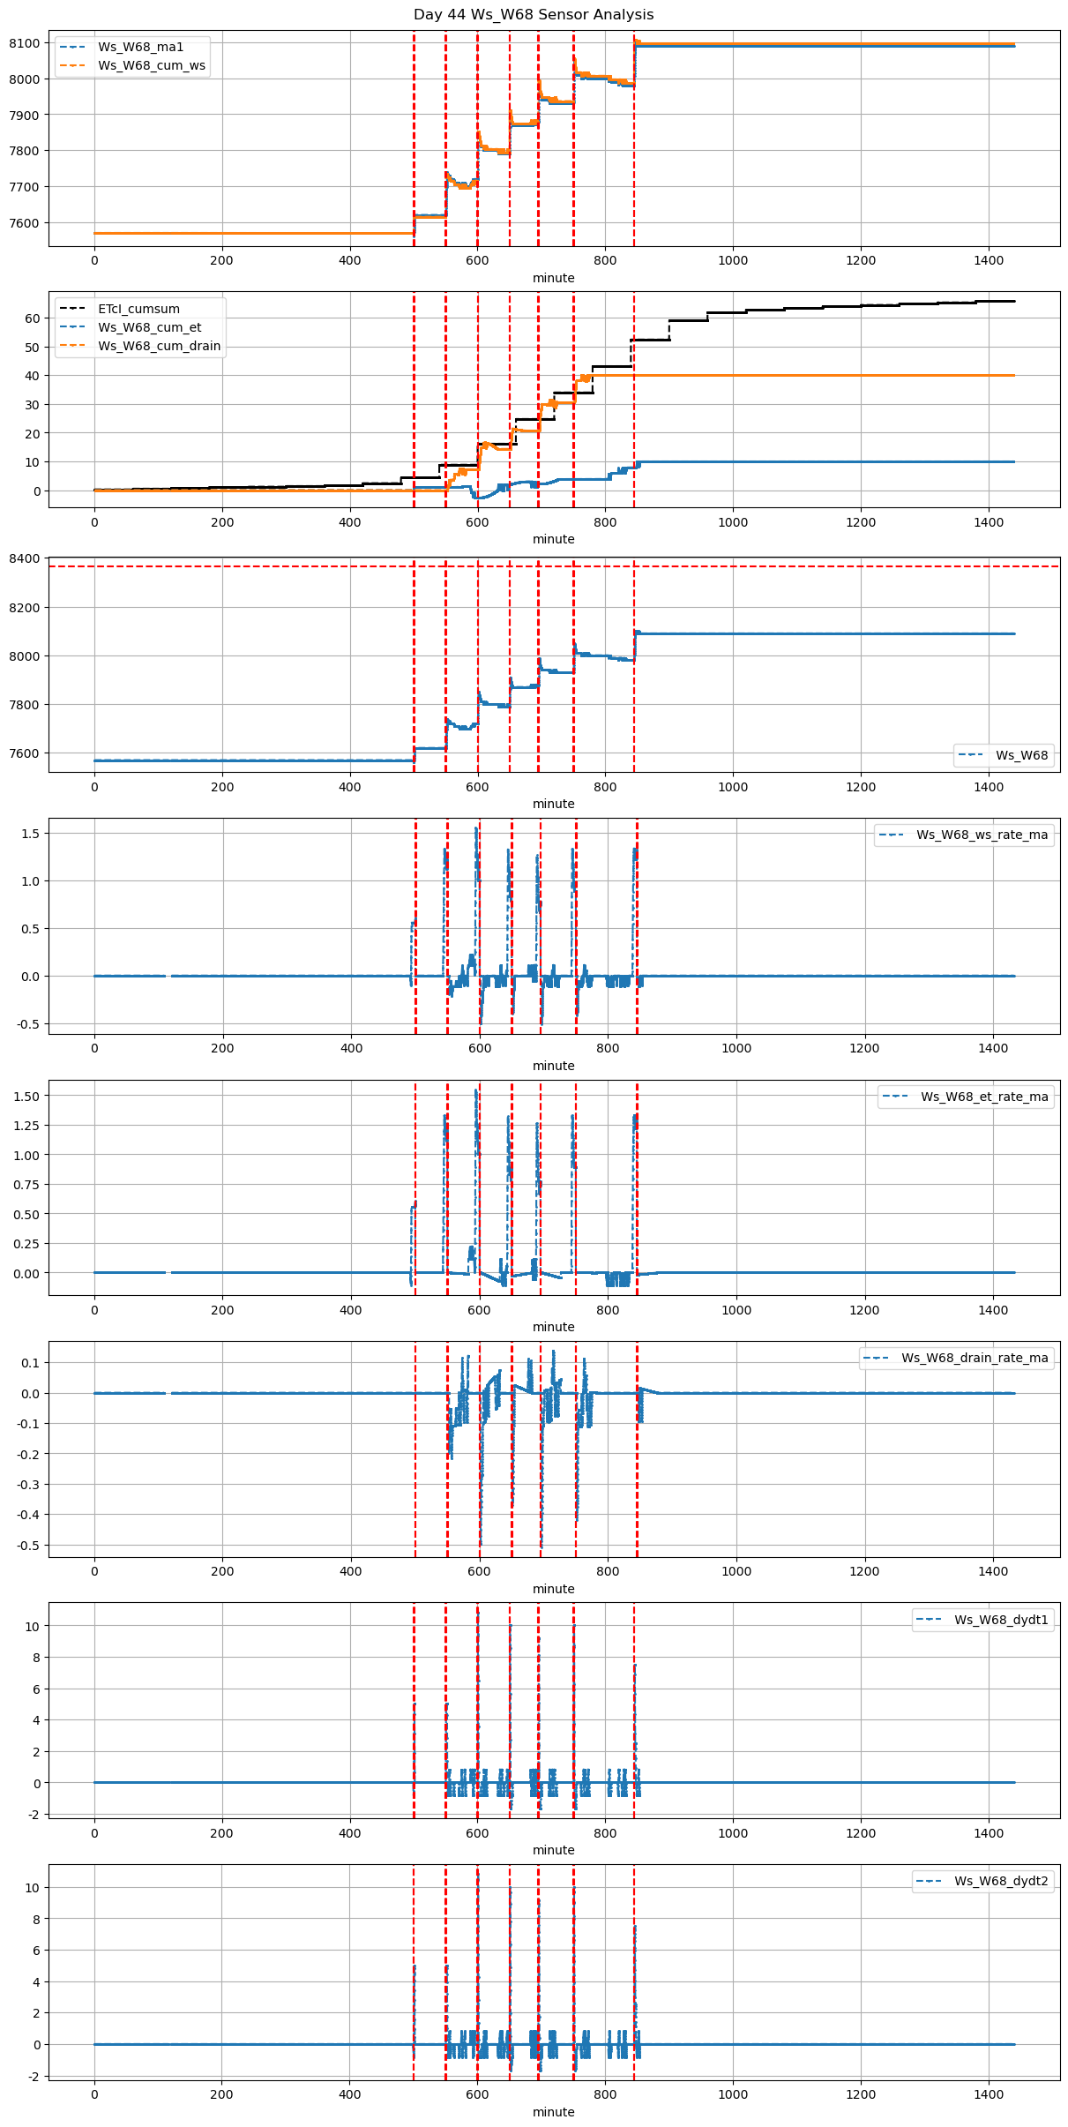
Task: Select the Ws_W68_dydt2 legend label
Action: coord(1001,1881)
